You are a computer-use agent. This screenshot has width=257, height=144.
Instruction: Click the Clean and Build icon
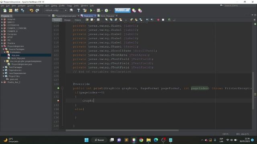tap(85, 10)
